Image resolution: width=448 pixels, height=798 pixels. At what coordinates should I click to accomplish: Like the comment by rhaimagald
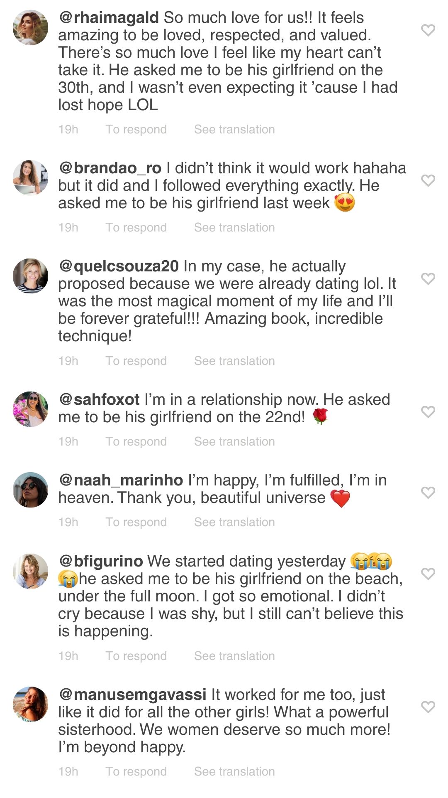click(x=428, y=30)
